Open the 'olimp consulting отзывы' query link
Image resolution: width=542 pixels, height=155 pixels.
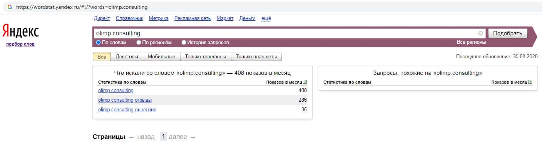(125, 100)
